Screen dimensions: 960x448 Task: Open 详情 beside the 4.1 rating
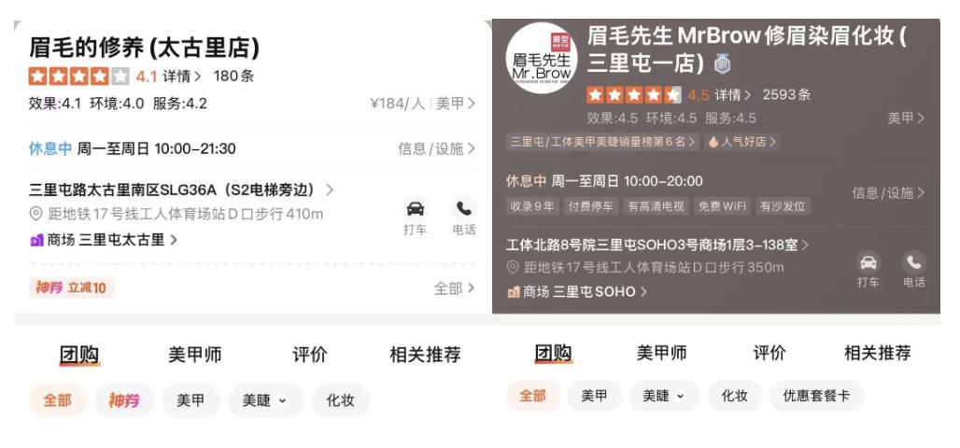(182, 77)
